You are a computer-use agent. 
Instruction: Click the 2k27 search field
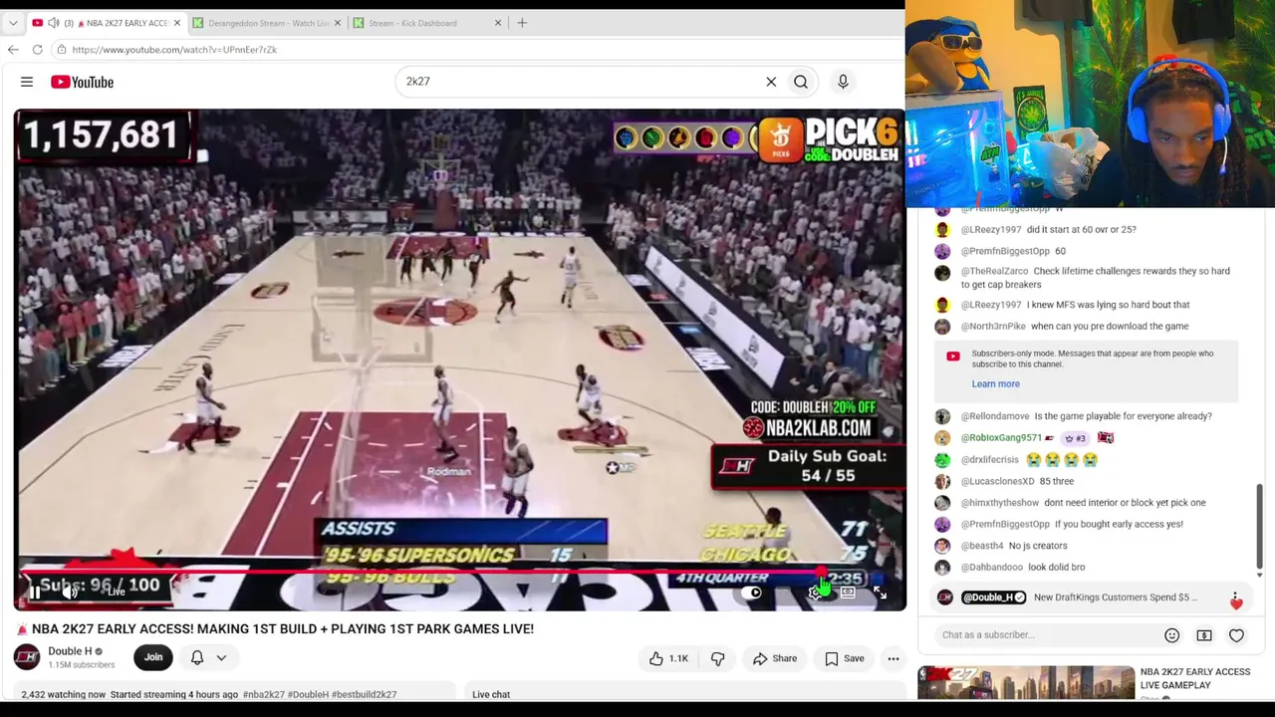[x=578, y=82]
